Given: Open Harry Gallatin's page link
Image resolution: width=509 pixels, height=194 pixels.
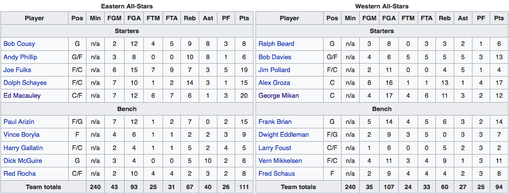Looking at the screenshot, I should point(23,148).
